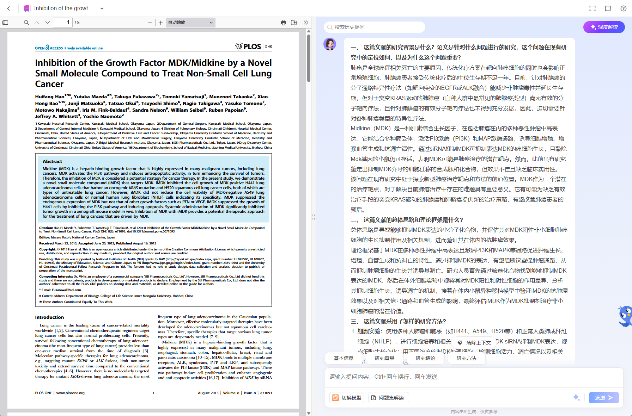Click the 清除上下文 button
The height and width of the screenshot is (416, 632).
coord(474,342)
